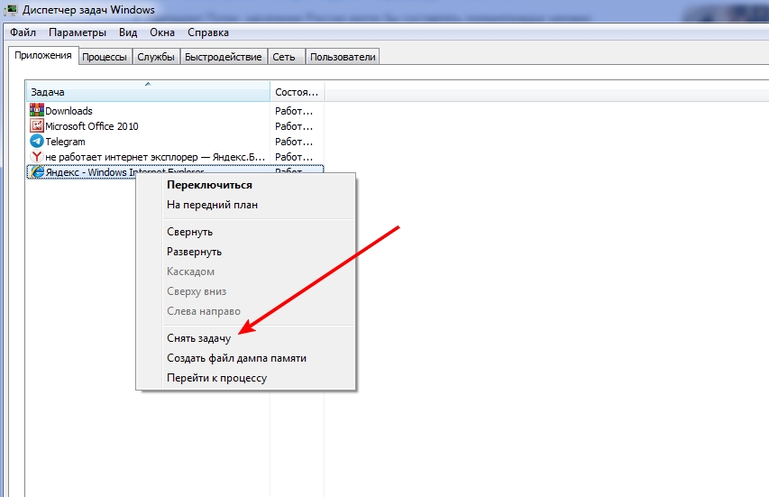
Task: Switch to the Быстродействие tab
Action: tap(224, 57)
